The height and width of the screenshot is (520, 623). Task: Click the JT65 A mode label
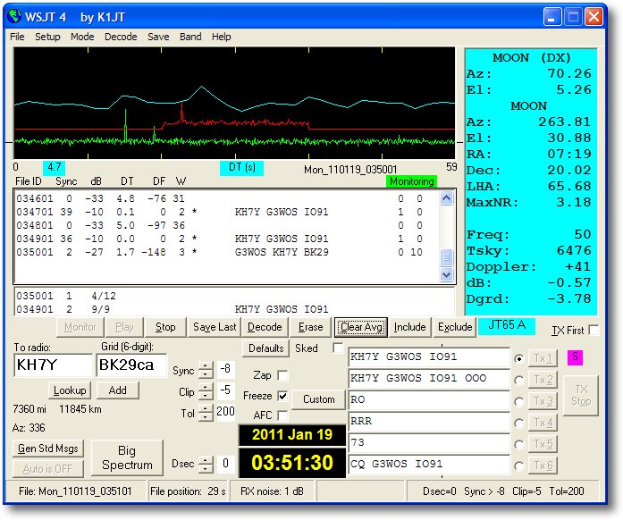click(x=507, y=325)
